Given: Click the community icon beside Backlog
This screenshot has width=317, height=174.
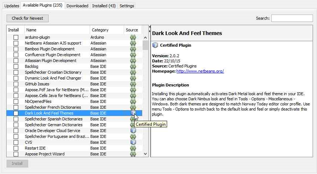Looking at the screenshot, I should pyautogui.click(x=133, y=66).
